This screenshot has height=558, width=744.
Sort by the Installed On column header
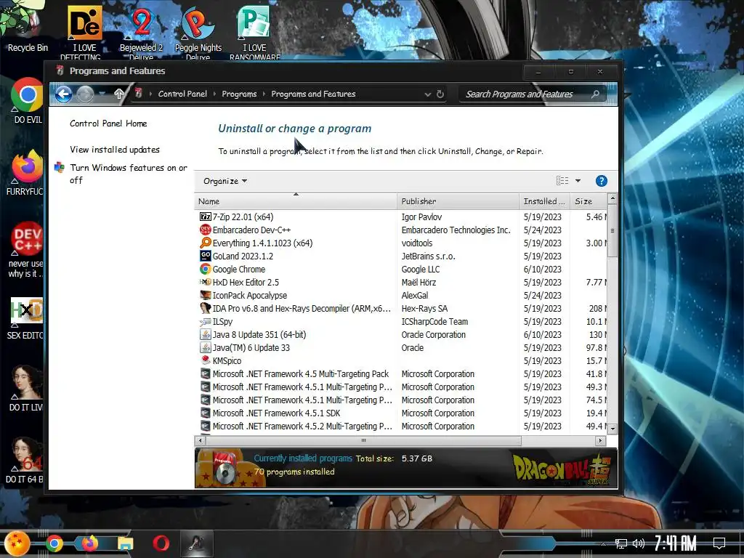click(x=545, y=201)
